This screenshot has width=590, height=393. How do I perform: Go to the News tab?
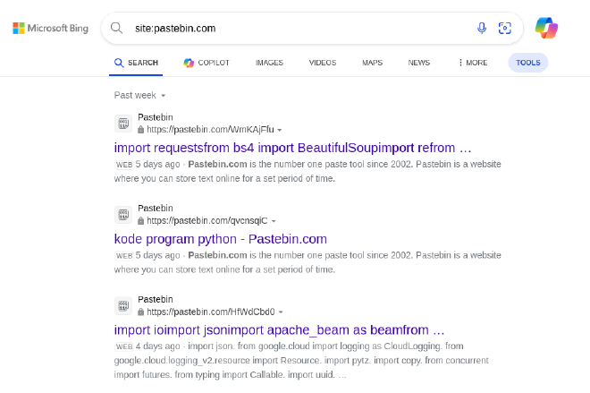(418, 63)
